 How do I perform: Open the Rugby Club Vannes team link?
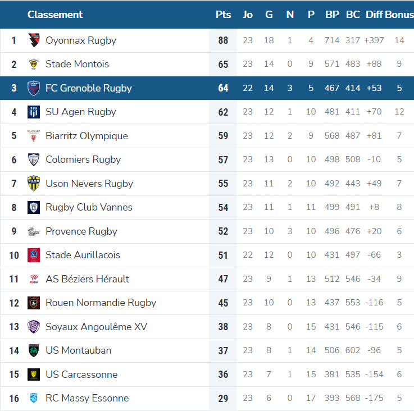[89, 207]
